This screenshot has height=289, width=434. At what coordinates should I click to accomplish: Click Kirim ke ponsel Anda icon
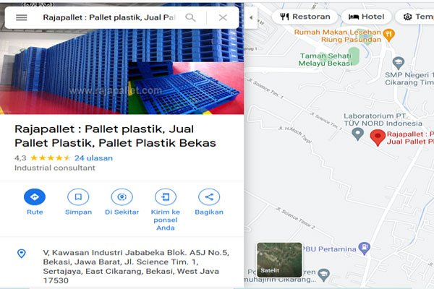[x=166, y=197]
